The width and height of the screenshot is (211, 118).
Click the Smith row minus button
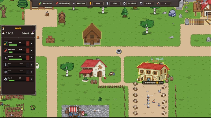click(28, 72)
